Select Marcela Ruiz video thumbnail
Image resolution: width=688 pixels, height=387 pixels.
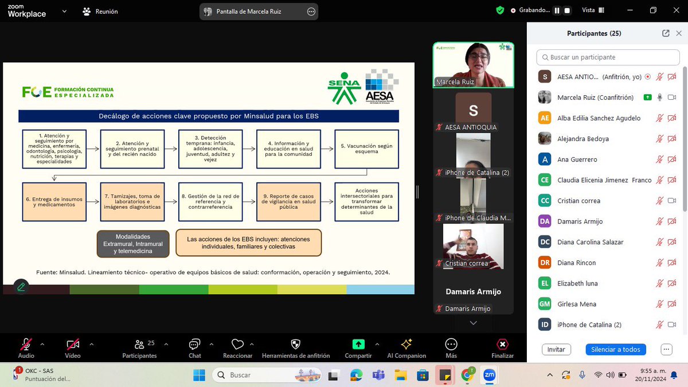tap(473, 64)
